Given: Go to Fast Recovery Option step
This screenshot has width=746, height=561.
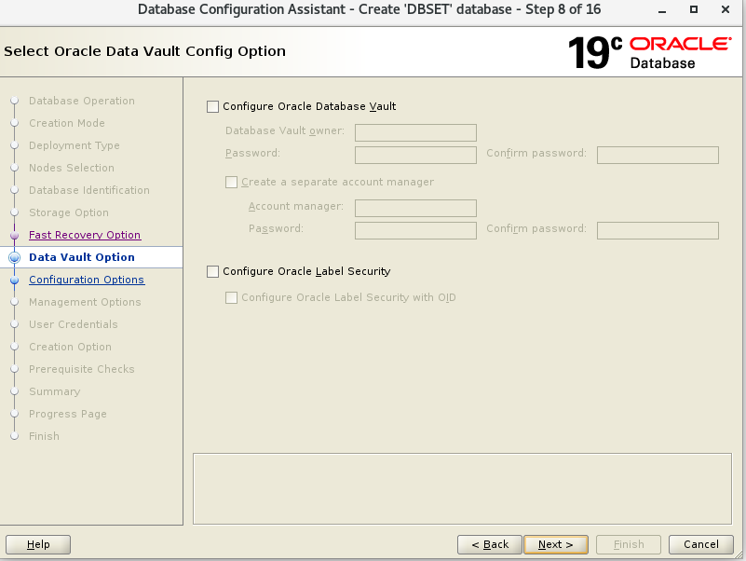Looking at the screenshot, I should 85,235.
